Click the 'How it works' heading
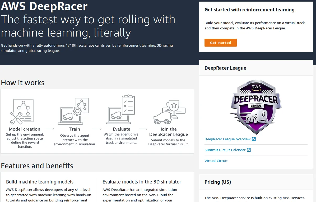Image resolution: width=316 pixels, height=202 pixels. (22, 83)
